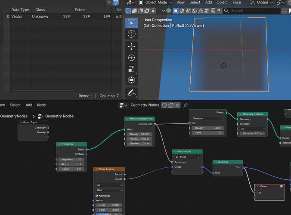Toggle the shading sphere filter button
This screenshot has height=215, width=291.
(182, 11)
